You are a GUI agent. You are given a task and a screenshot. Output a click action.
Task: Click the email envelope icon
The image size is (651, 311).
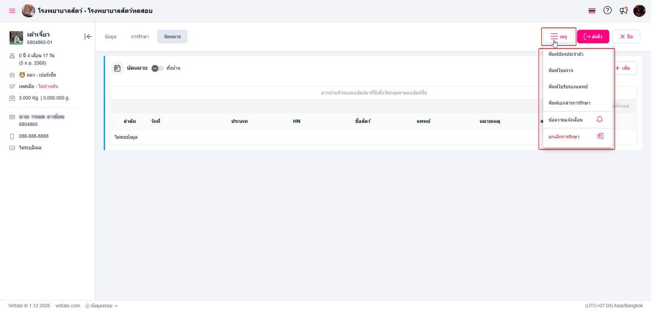point(12,148)
